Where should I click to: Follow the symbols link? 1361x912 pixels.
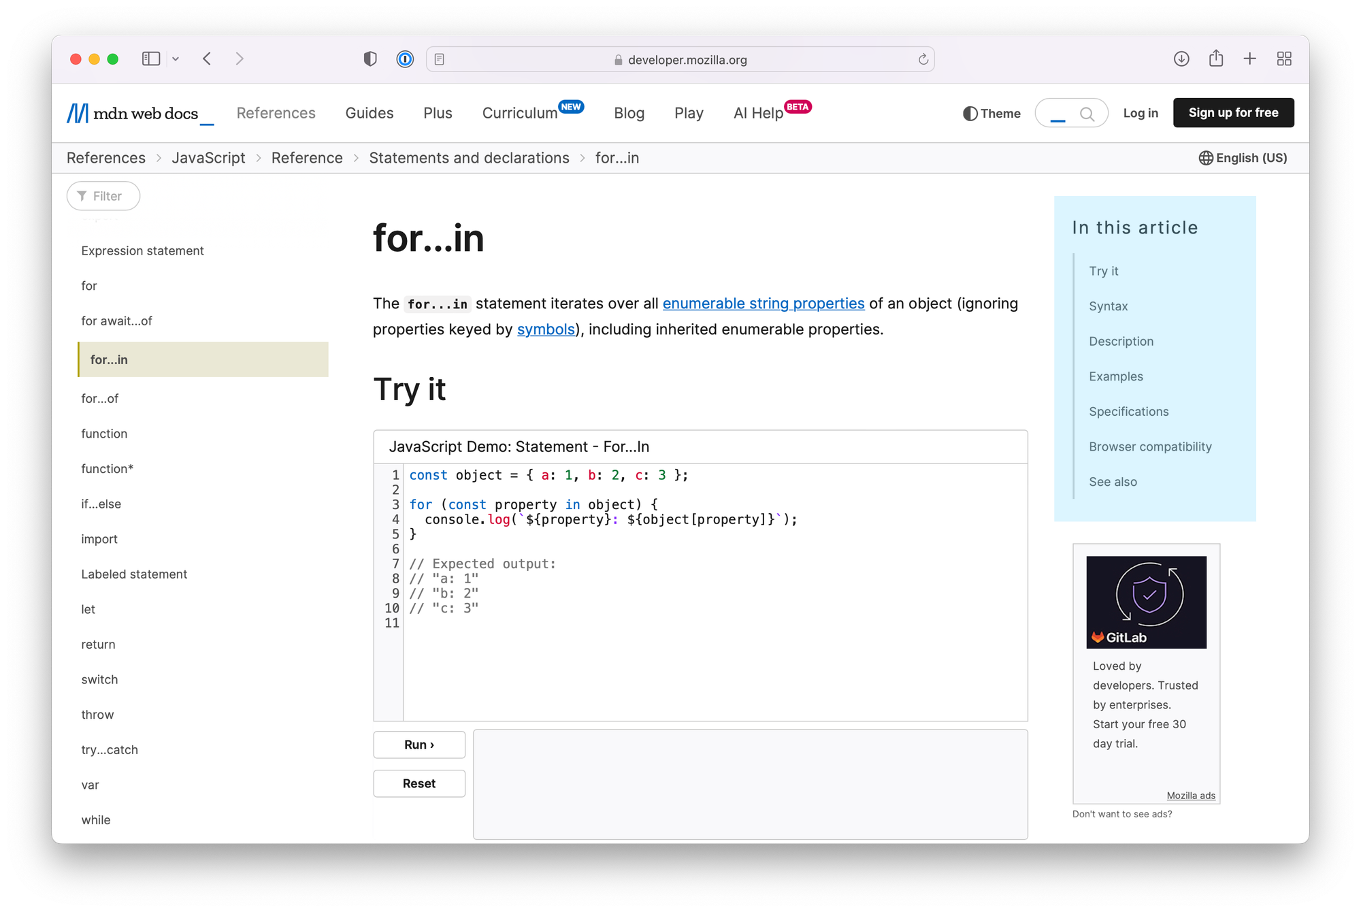click(x=546, y=329)
